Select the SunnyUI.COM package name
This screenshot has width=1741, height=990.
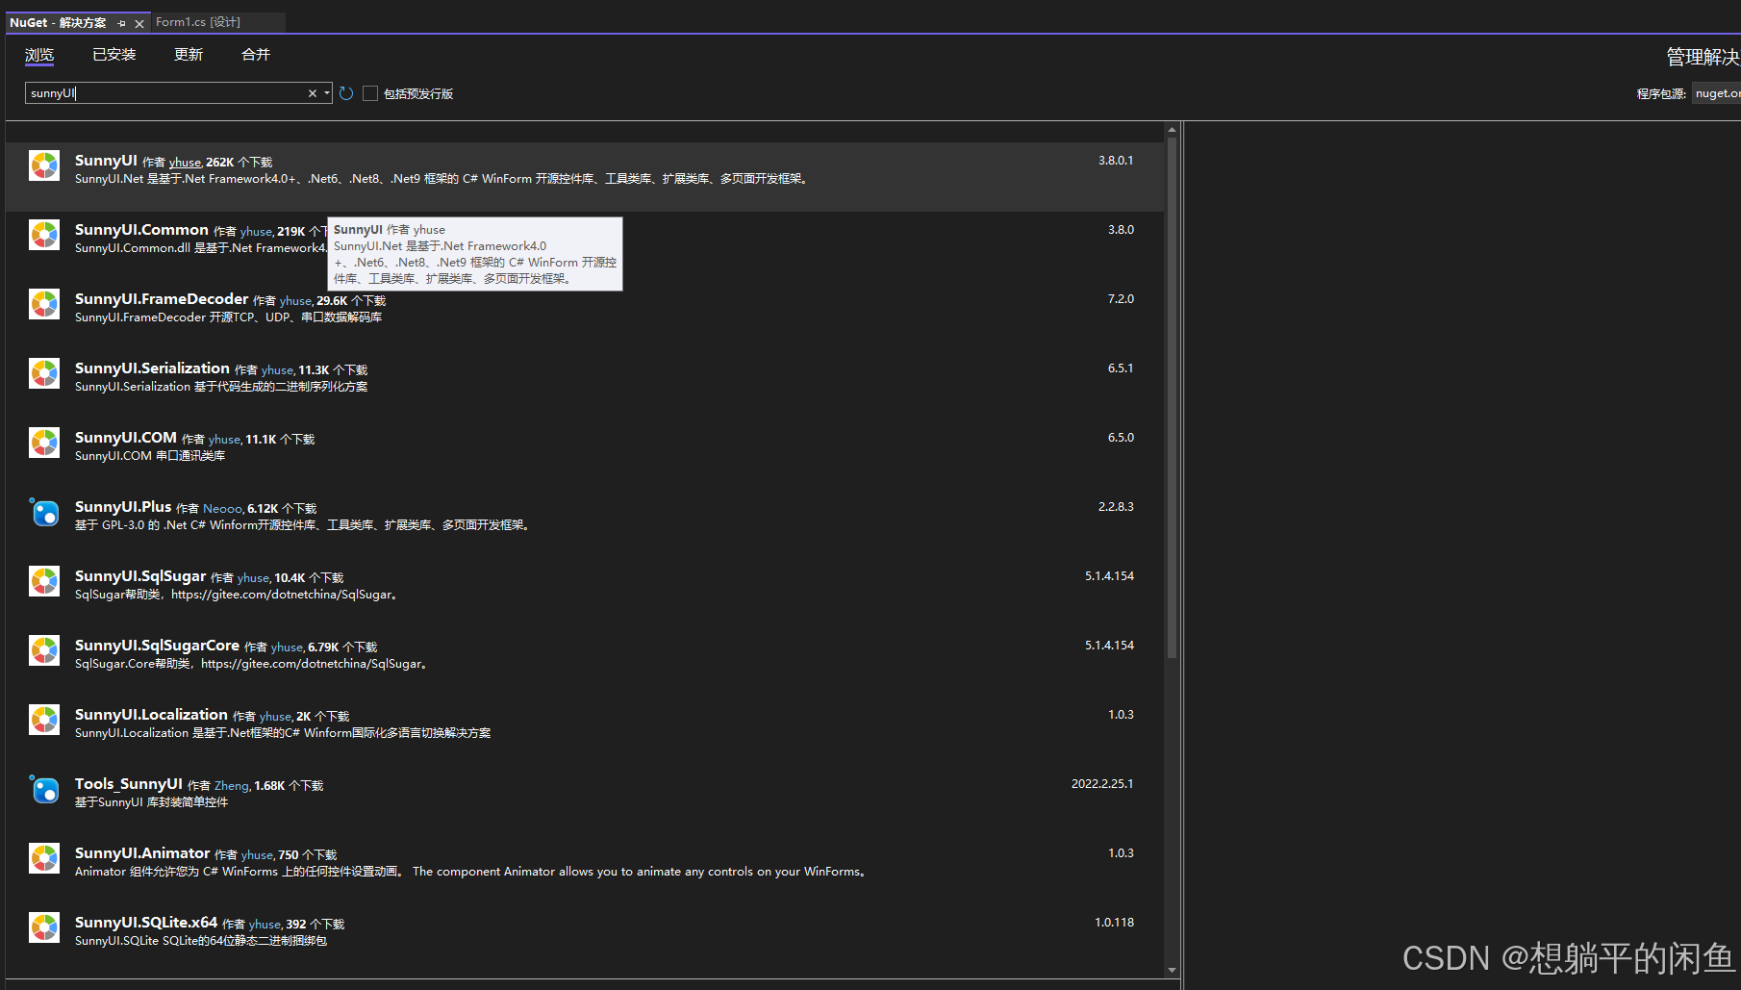126,438
